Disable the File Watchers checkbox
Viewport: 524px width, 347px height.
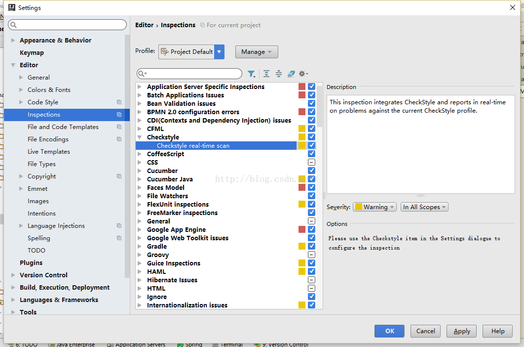pyautogui.click(x=311, y=196)
